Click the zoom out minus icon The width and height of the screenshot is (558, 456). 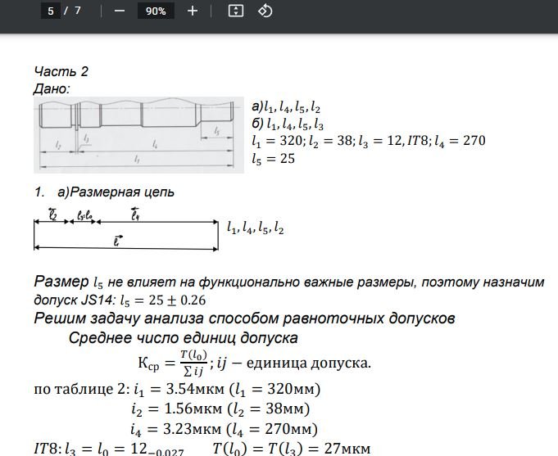pyautogui.click(x=120, y=11)
